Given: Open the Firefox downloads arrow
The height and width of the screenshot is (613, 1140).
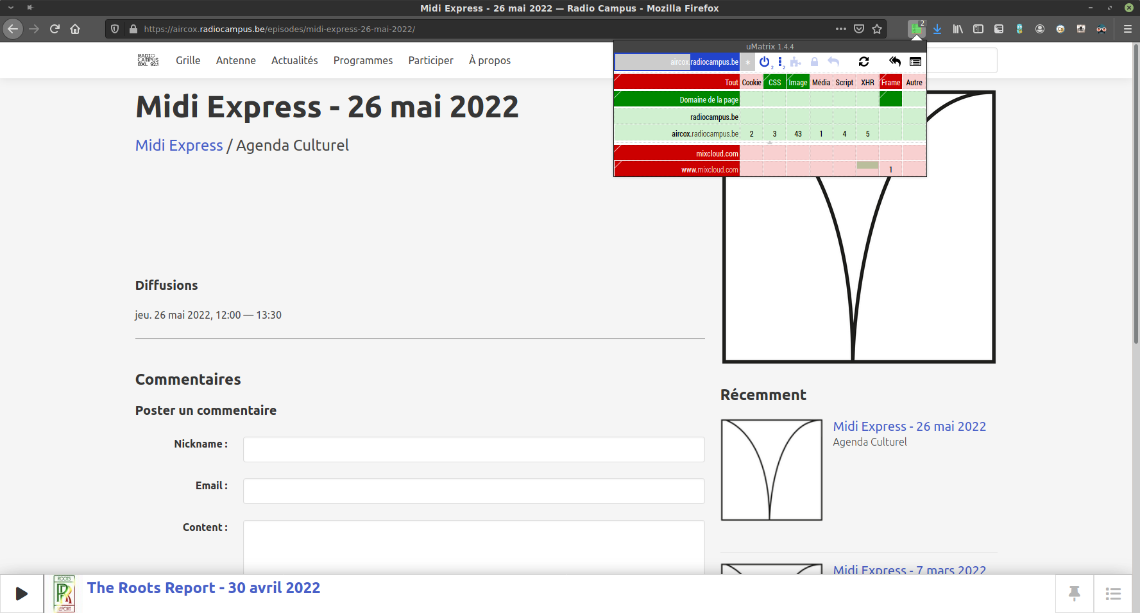Looking at the screenshot, I should click(937, 29).
